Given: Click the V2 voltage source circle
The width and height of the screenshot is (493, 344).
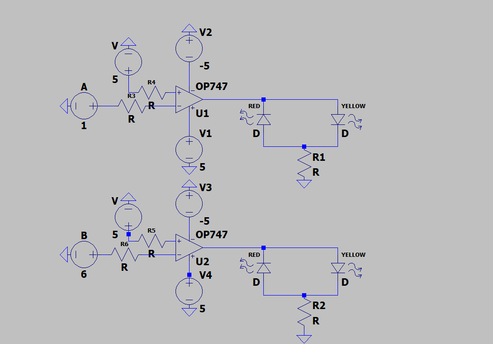Looking at the screenshot, I should point(189,47).
